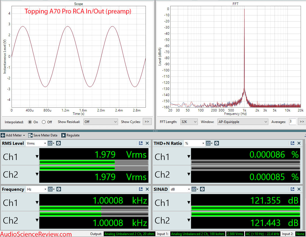Expand Frequency Ch1 channel arrow
This screenshot has width=306, height=237.
coord(37,202)
